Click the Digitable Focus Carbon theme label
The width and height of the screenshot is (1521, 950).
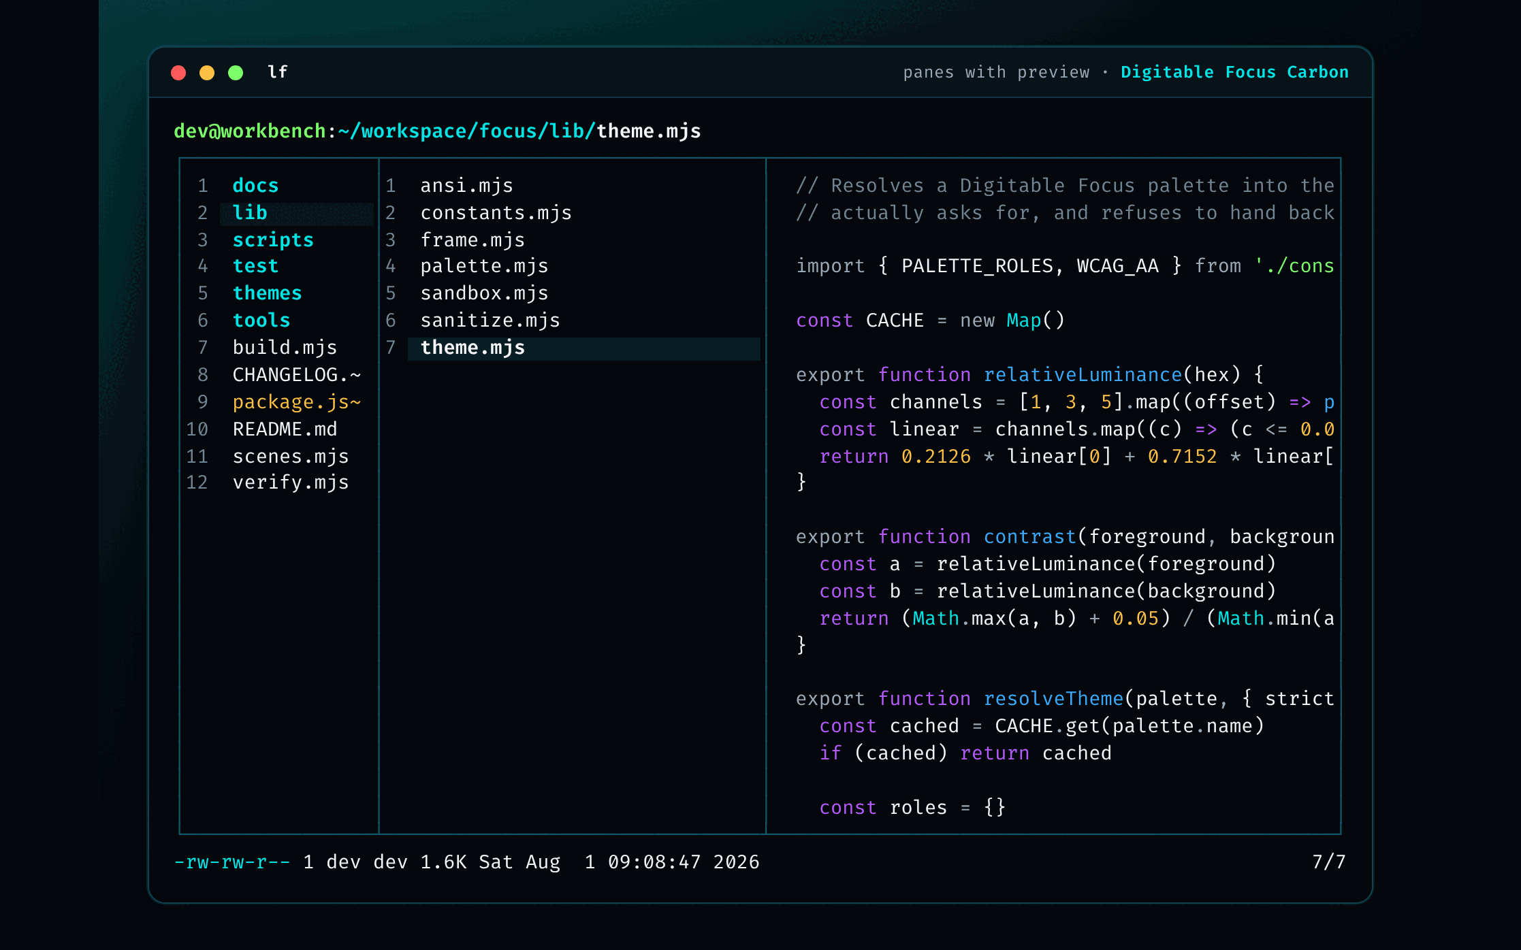pos(1234,72)
